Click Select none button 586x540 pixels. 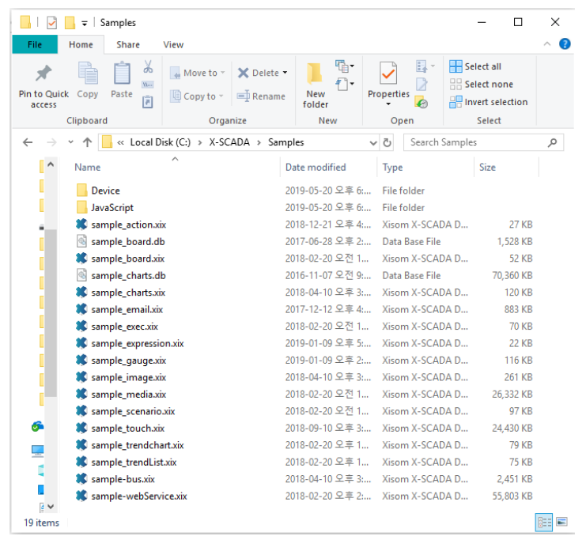pyautogui.click(x=481, y=84)
